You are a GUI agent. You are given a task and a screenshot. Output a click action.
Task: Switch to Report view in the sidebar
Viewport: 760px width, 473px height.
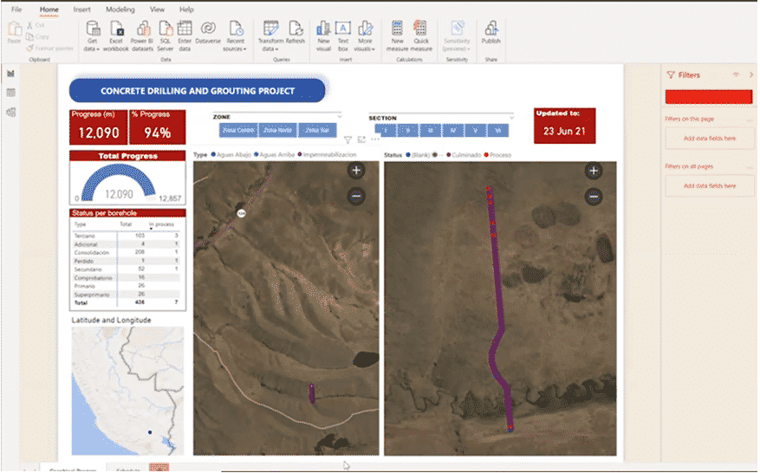[10, 74]
